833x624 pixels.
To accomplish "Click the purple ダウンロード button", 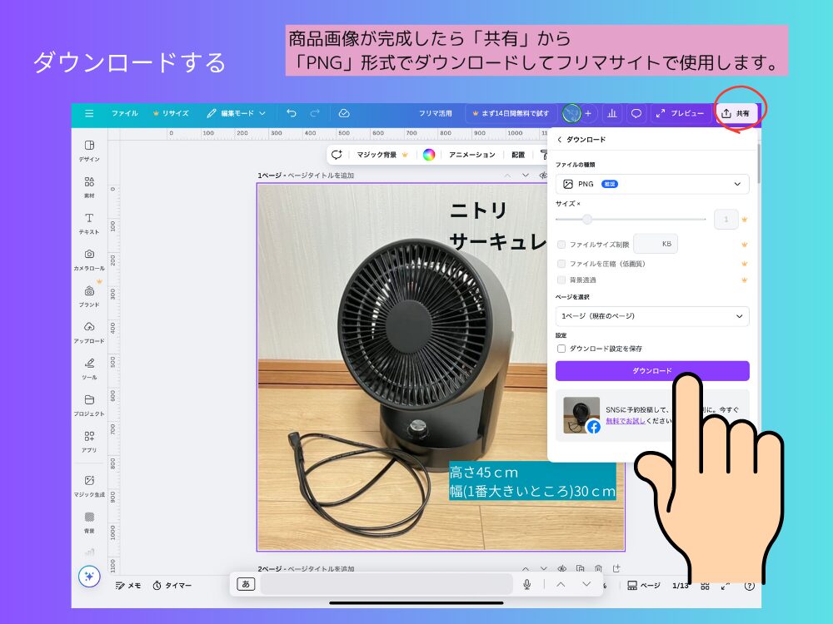I will [x=652, y=370].
